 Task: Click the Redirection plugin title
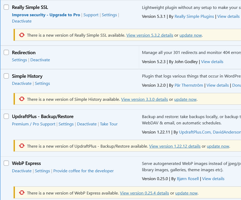[24, 53]
